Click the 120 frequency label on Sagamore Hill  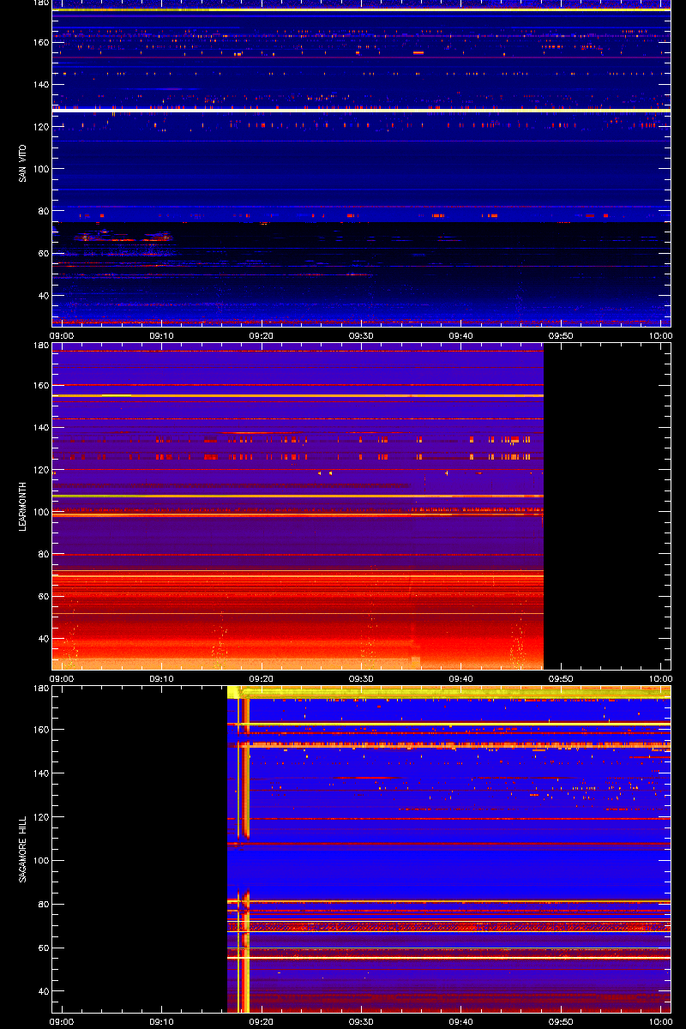click(x=39, y=816)
